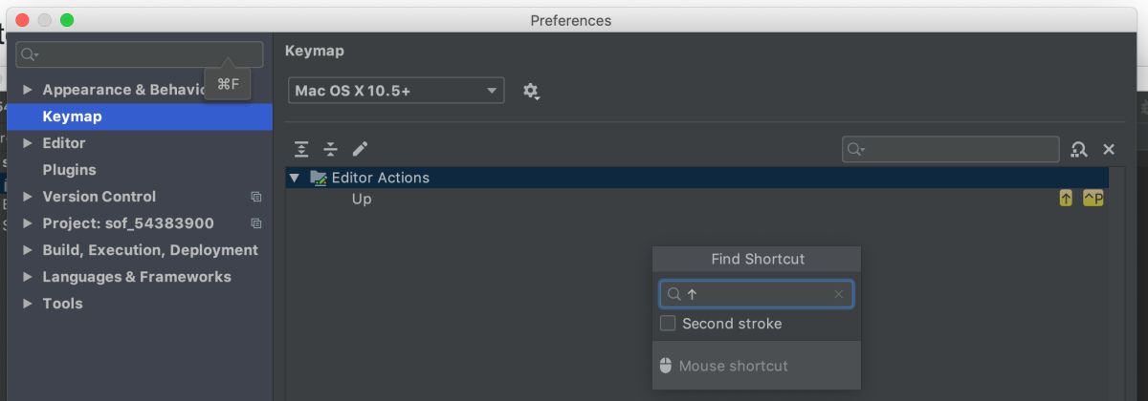This screenshot has height=401, width=1148.
Task: Click the Collapse All icon in keymap toolbar
Action: coord(330,149)
